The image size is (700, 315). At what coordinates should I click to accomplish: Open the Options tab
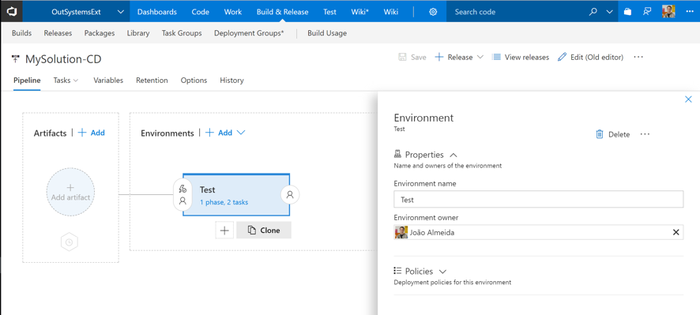pyautogui.click(x=194, y=81)
